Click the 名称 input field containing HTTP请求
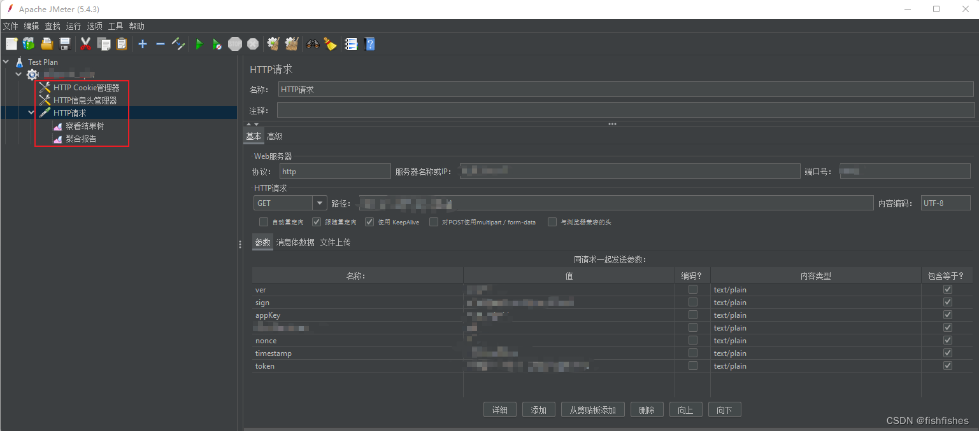The image size is (979, 431). coord(626,89)
